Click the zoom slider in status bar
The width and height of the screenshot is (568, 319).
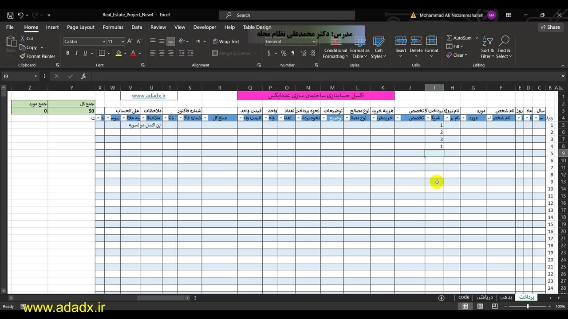tap(527, 307)
